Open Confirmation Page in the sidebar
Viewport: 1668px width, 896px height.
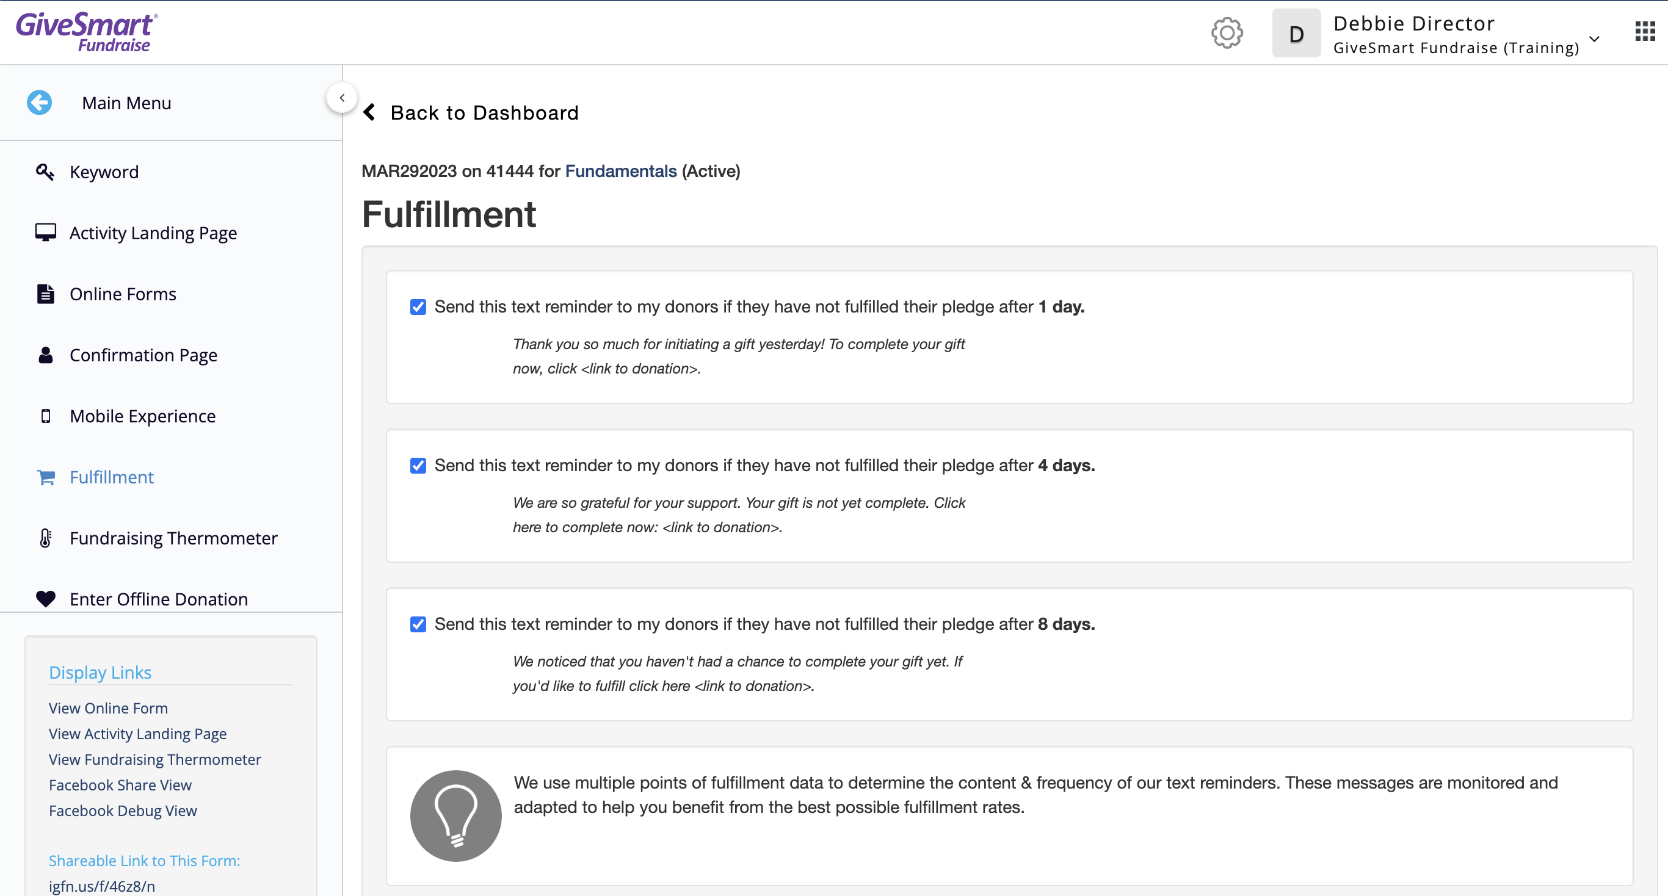[143, 355]
